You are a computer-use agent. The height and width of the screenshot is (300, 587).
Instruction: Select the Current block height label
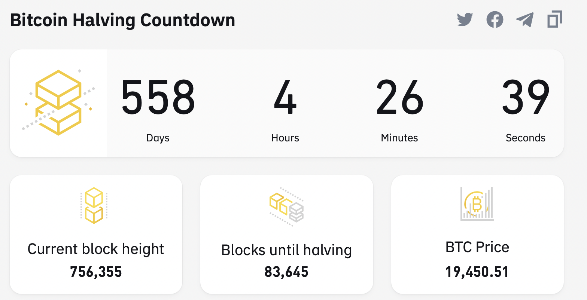[96, 249]
